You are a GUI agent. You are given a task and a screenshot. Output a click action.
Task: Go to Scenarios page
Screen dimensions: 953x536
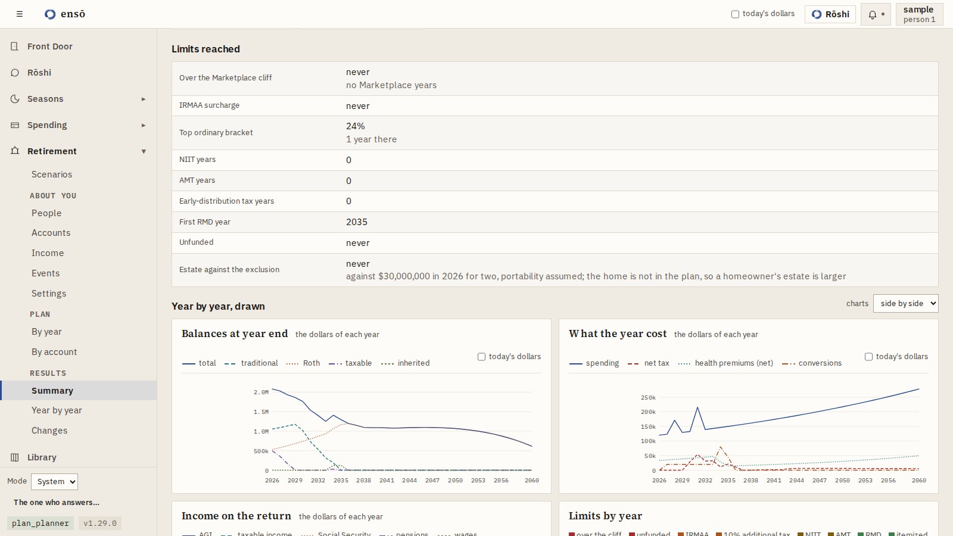(x=52, y=174)
